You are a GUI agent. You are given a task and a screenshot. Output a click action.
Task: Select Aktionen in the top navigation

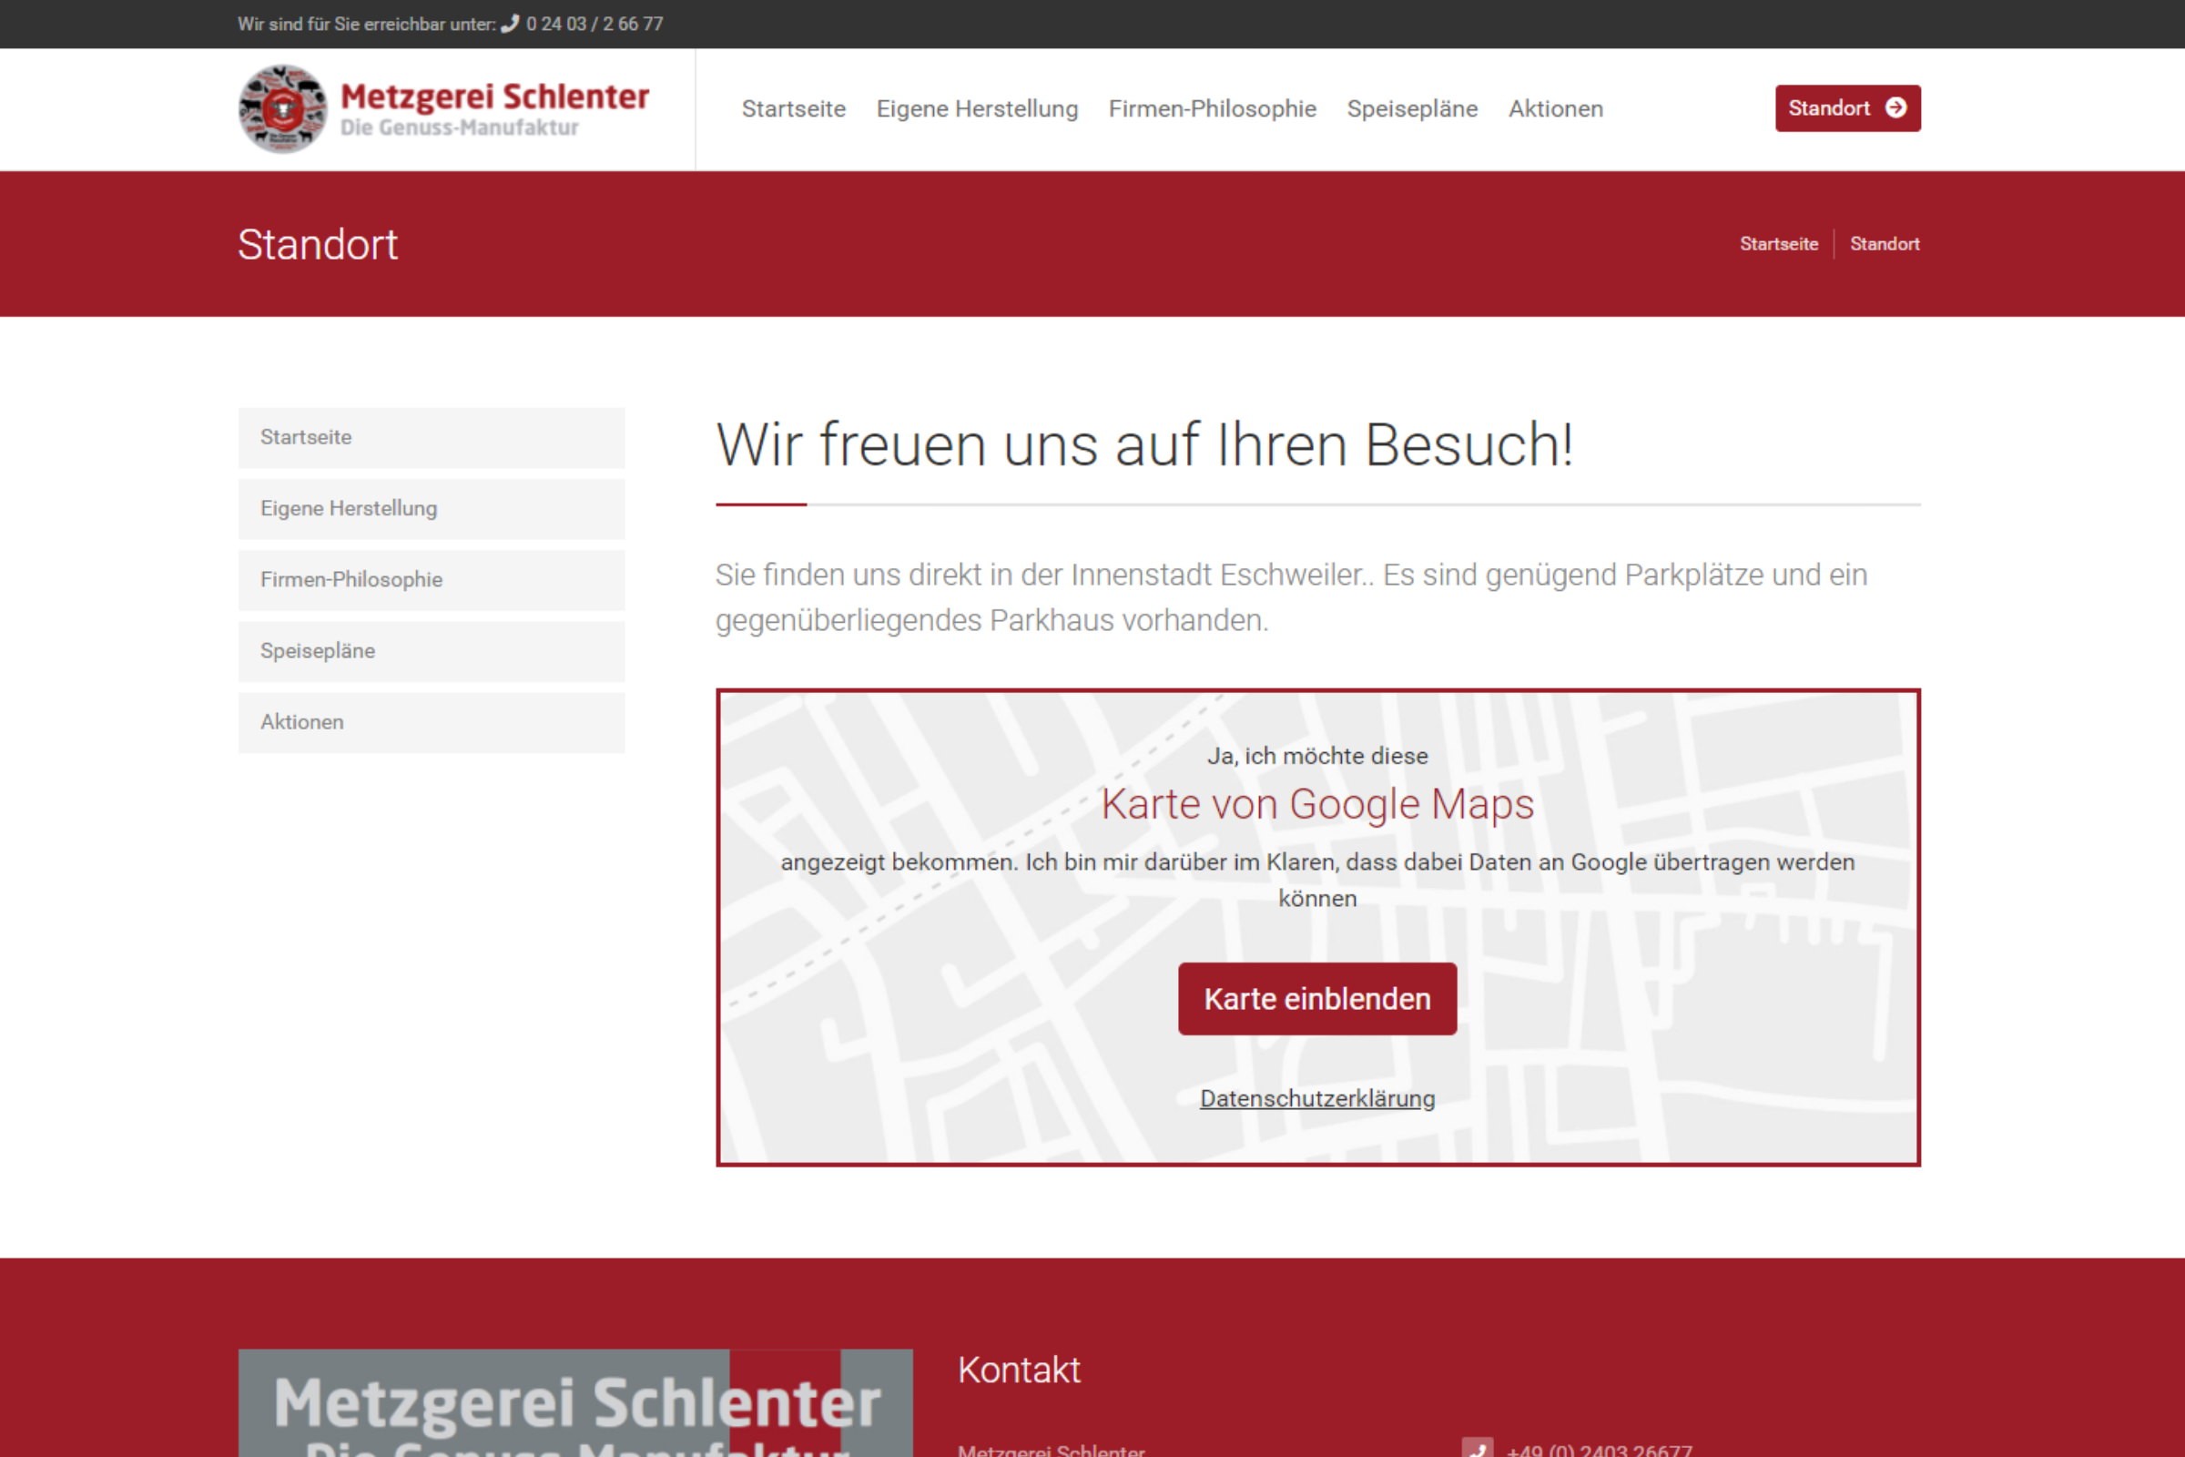pyautogui.click(x=1555, y=108)
